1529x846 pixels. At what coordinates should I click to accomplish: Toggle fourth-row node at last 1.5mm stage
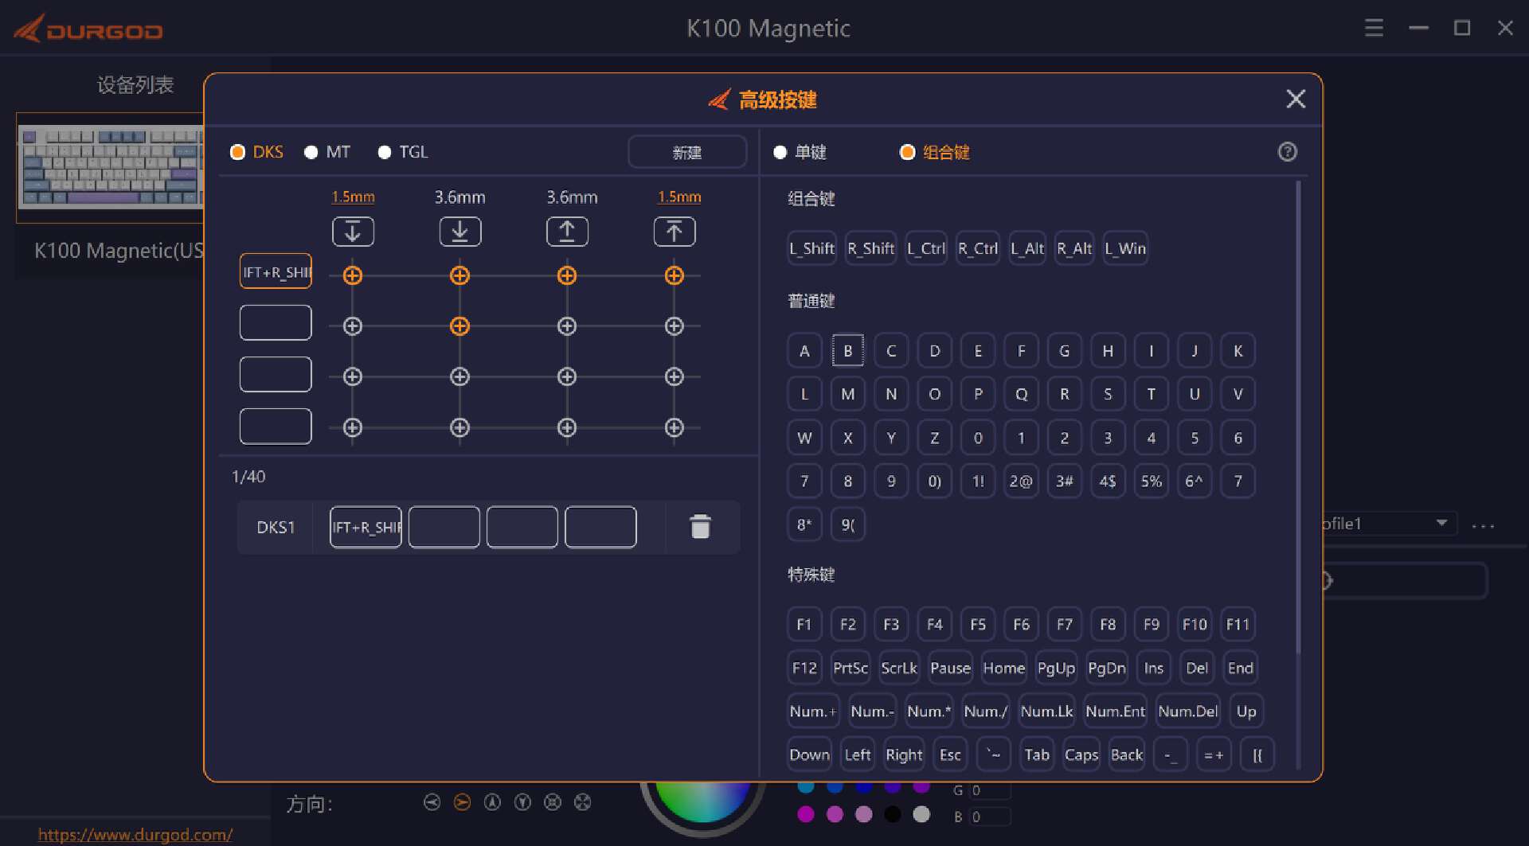675,427
